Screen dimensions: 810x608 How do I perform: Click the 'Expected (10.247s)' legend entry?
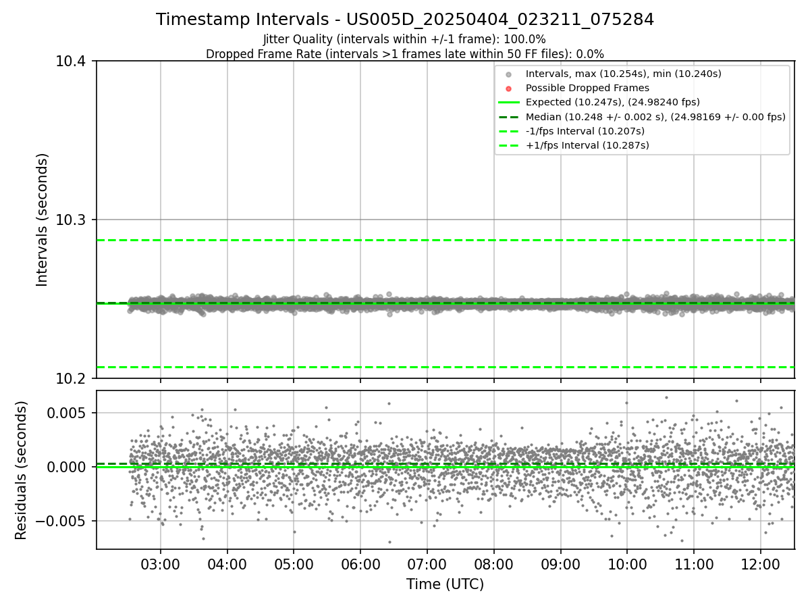pos(613,102)
